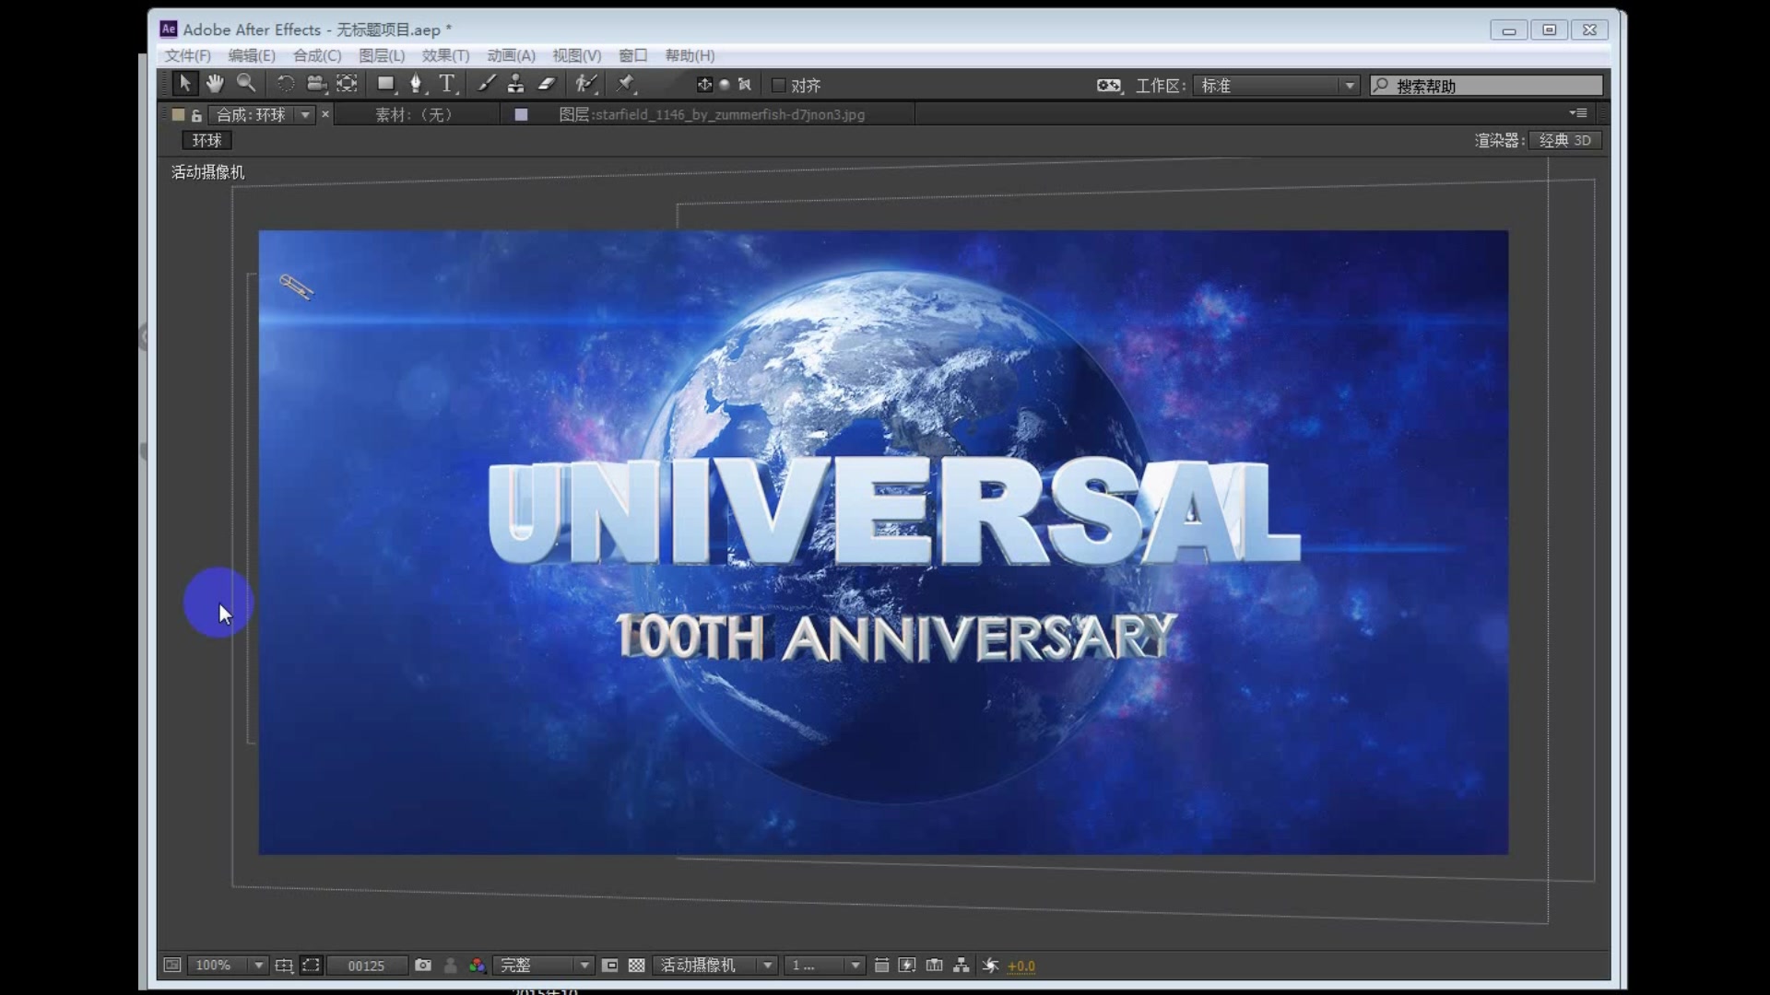Open the 图层(L) menu

tap(382, 55)
